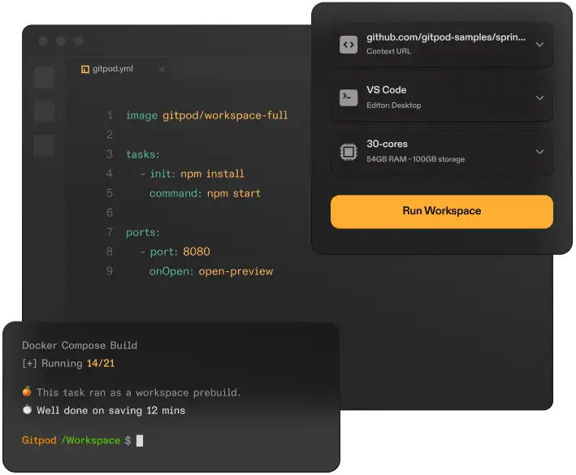This screenshot has width=576, height=475.
Task: Click 'Well done on saving 12 mins'
Action: (110, 410)
